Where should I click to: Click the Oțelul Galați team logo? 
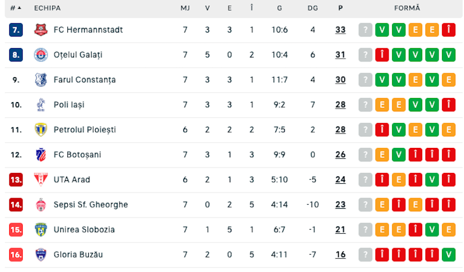click(41, 55)
